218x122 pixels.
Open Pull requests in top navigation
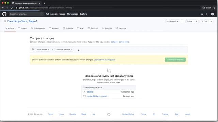[x=51, y=14]
